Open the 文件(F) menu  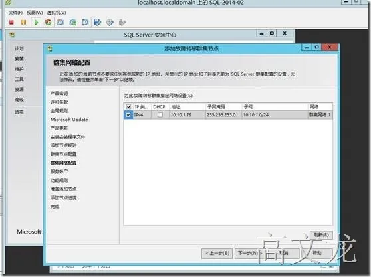tap(15, 13)
